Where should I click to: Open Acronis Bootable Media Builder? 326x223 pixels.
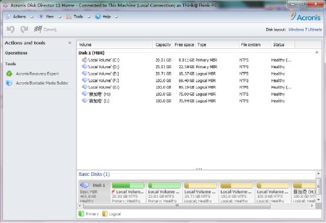click(x=37, y=83)
